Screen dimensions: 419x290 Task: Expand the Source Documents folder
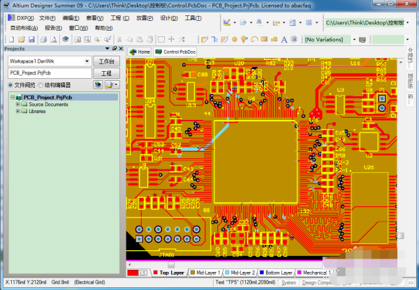[x=18, y=104]
